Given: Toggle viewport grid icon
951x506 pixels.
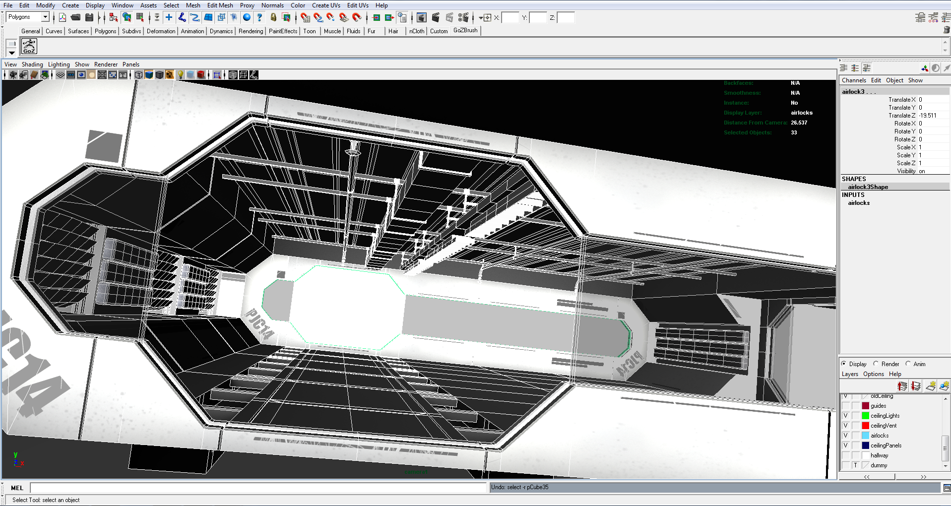Looking at the screenshot, I should point(60,75).
